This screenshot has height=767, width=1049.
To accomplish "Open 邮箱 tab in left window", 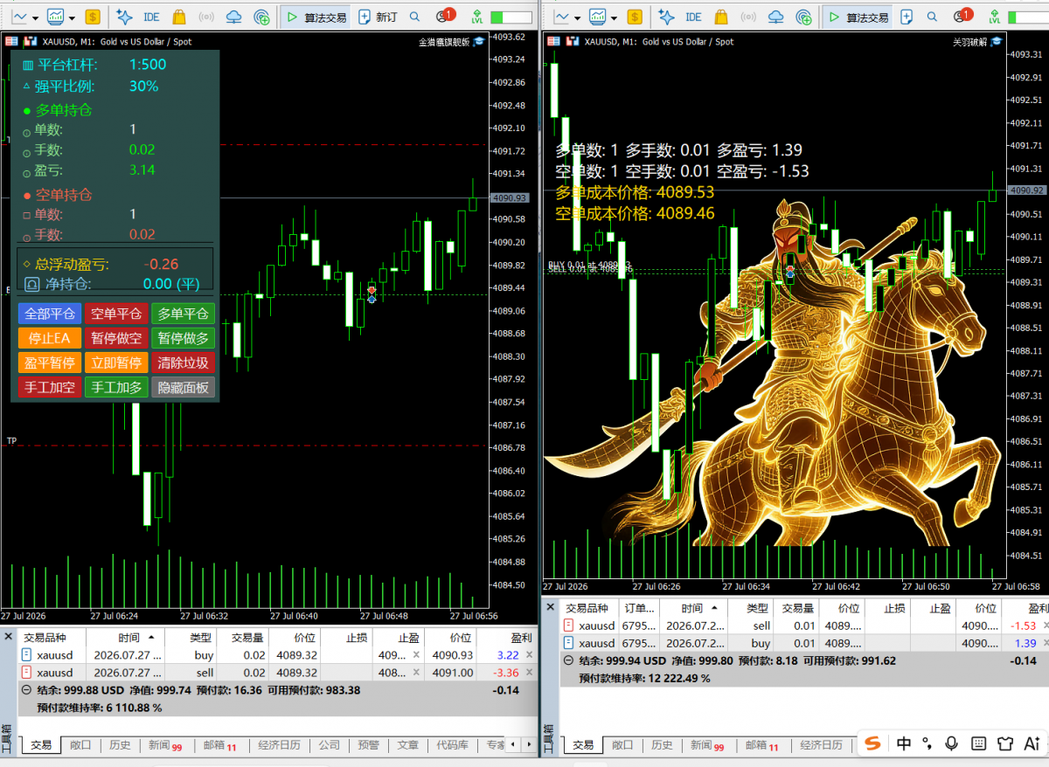I will (219, 745).
